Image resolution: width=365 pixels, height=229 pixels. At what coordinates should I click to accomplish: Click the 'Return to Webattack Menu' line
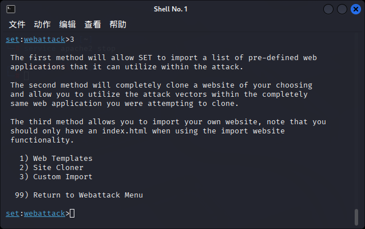[x=79, y=195]
